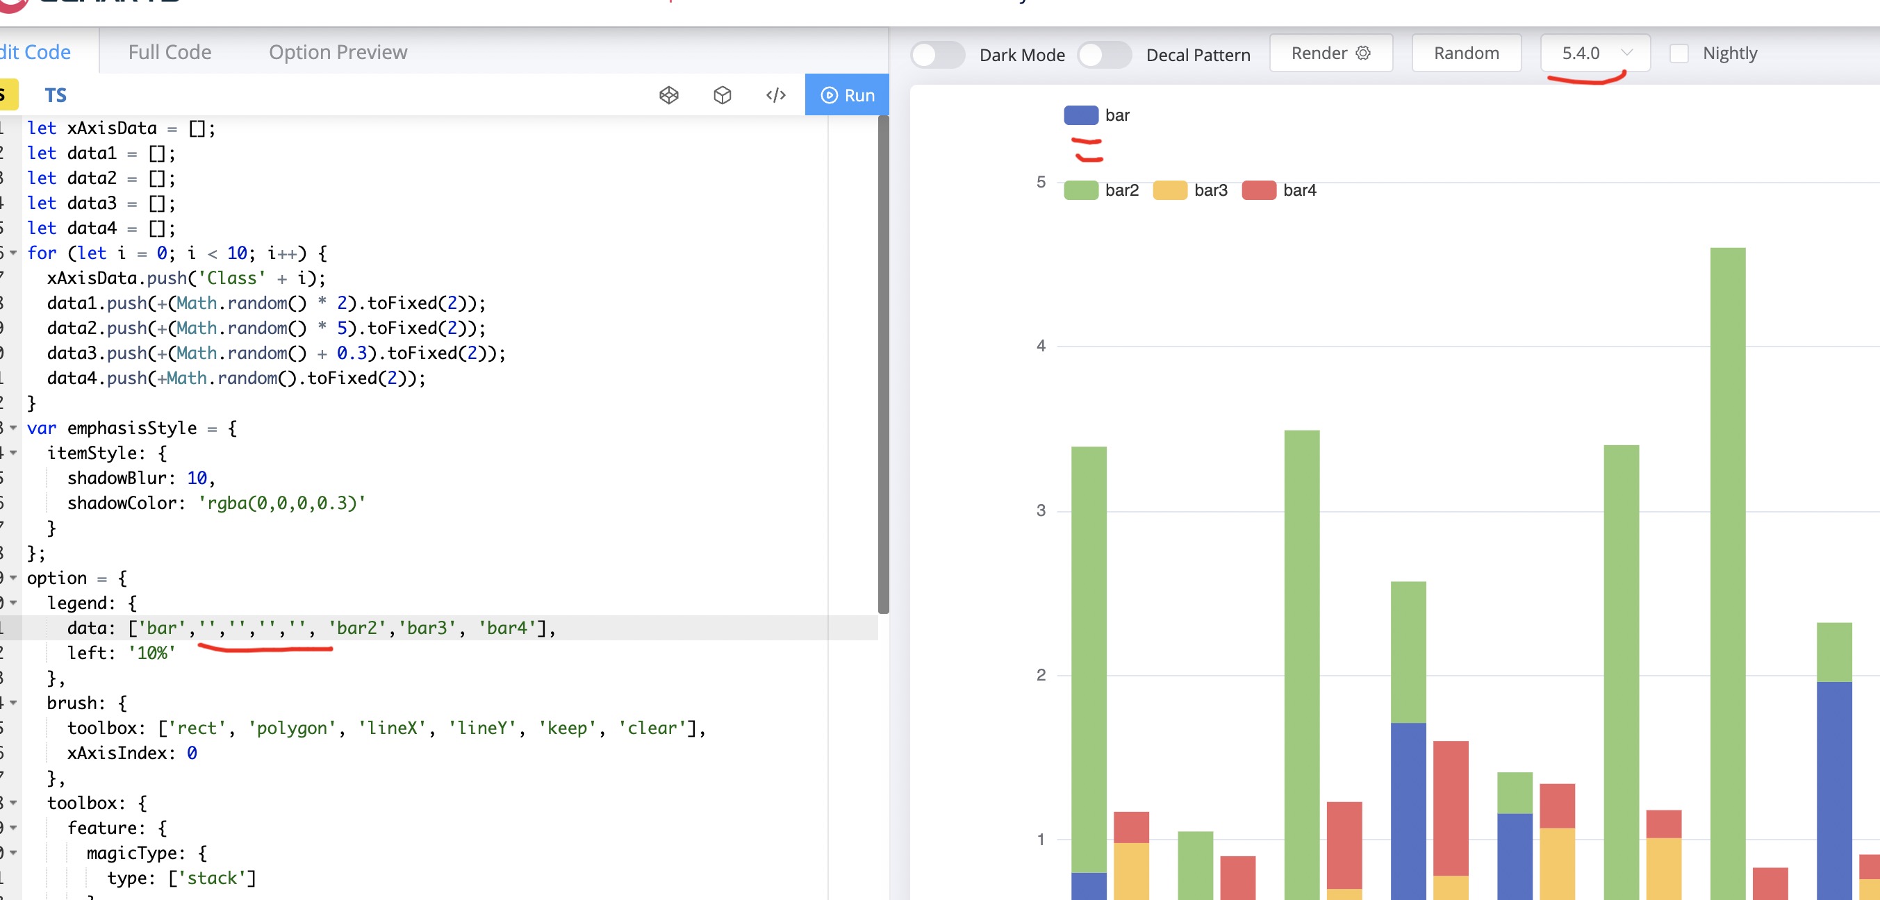1880x900 pixels.
Task: Collapse the for loop fold arrow in the gutter
Action: tap(15, 253)
